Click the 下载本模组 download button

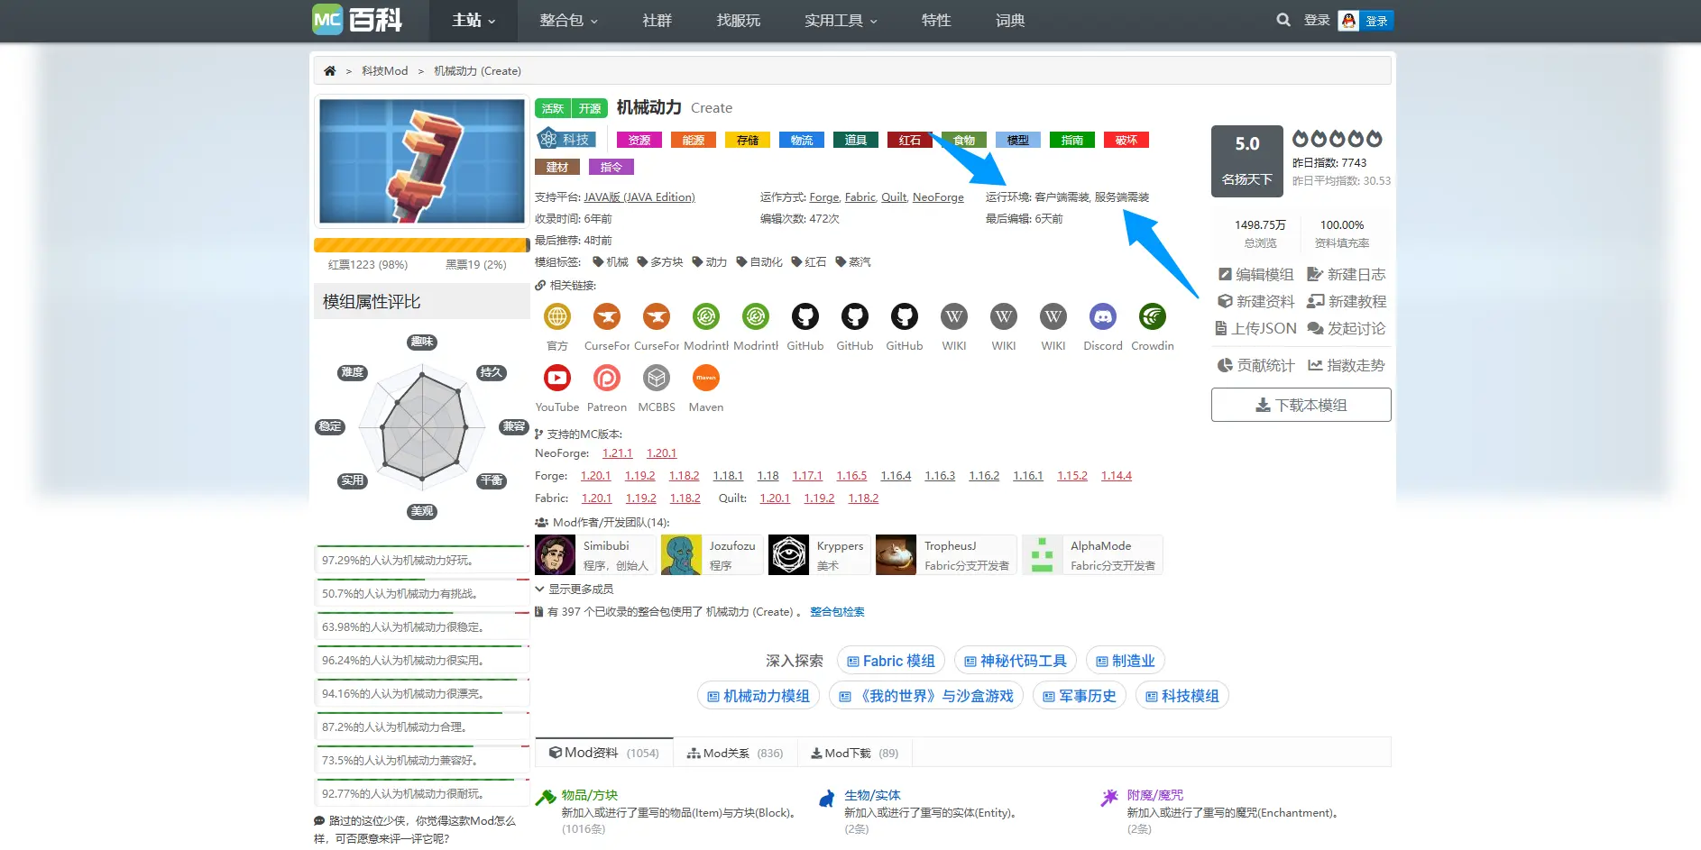point(1301,405)
